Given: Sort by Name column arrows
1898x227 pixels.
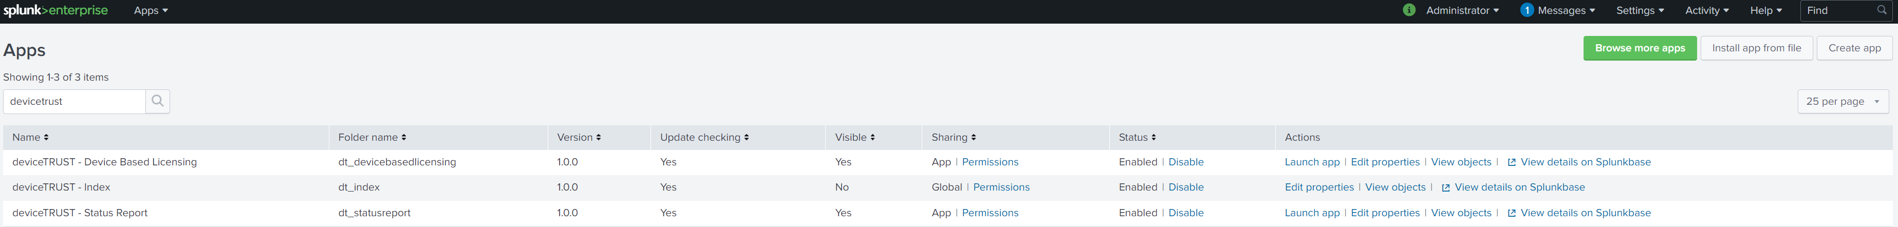Looking at the screenshot, I should point(46,138).
